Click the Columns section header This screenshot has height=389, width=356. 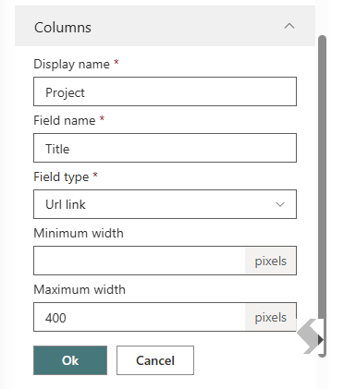(165, 26)
